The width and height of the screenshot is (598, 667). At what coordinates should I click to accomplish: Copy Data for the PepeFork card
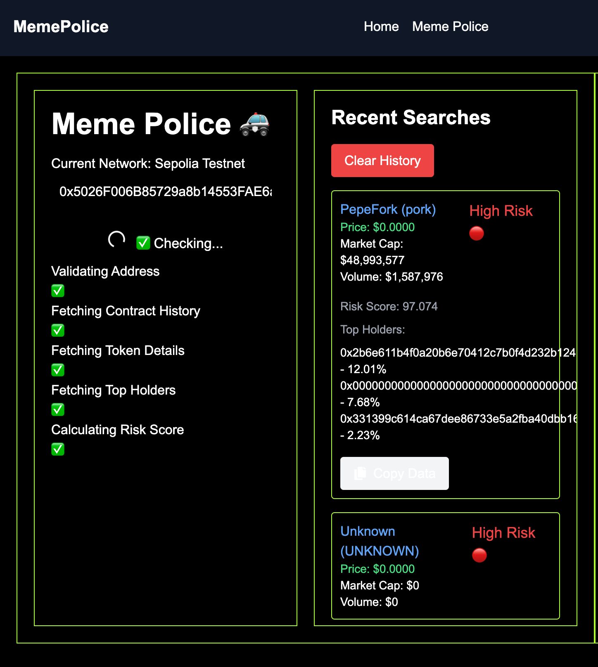point(394,473)
